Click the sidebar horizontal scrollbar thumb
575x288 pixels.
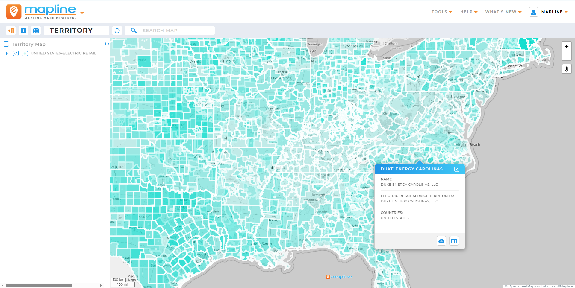pyautogui.click(x=39, y=285)
